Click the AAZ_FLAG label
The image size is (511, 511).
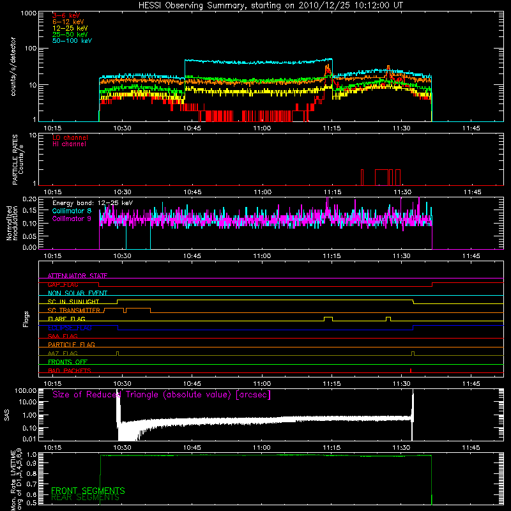point(63,353)
